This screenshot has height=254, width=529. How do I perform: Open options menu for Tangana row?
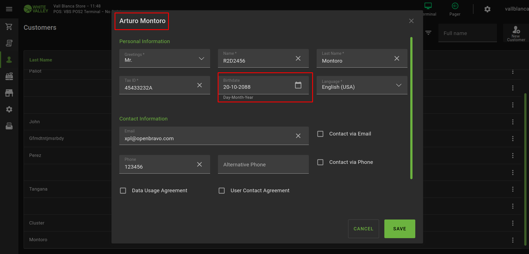pyautogui.click(x=513, y=189)
